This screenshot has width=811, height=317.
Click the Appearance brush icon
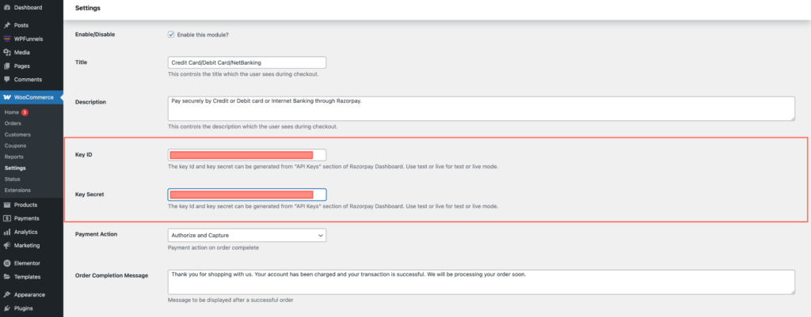pyautogui.click(x=6, y=295)
